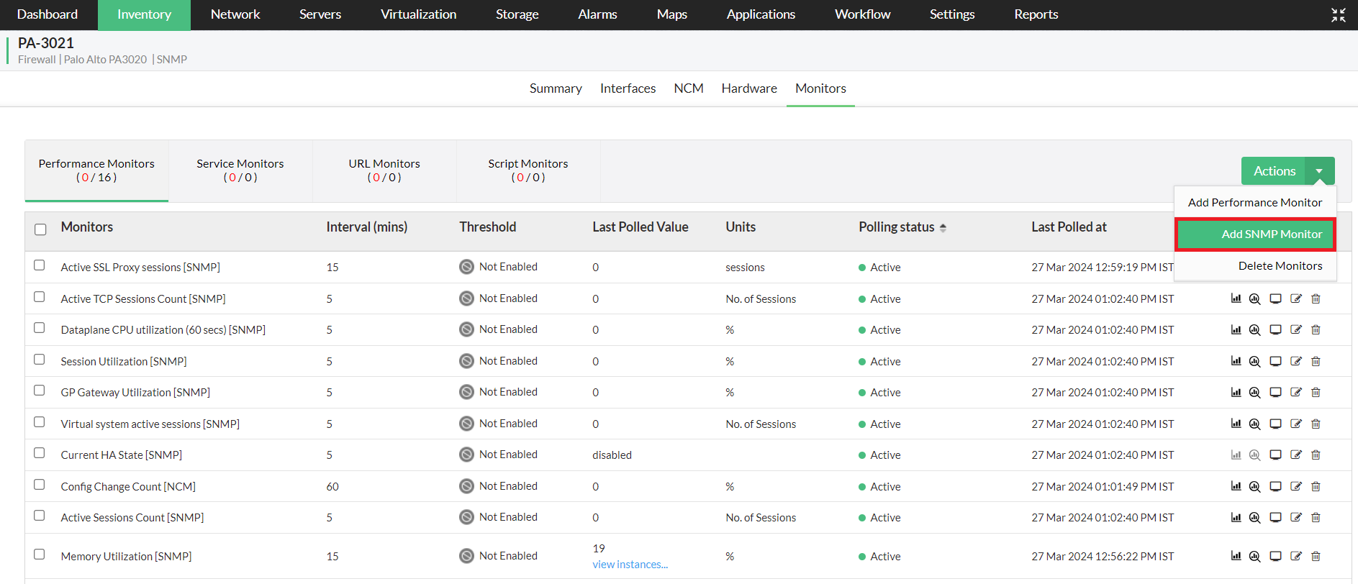The height and width of the screenshot is (584, 1358).
Task: Open the Alarms menu in the top bar
Action: pyautogui.click(x=597, y=14)
